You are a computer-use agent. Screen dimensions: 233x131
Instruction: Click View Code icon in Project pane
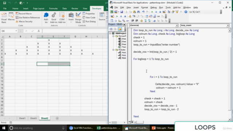[111, 29]
